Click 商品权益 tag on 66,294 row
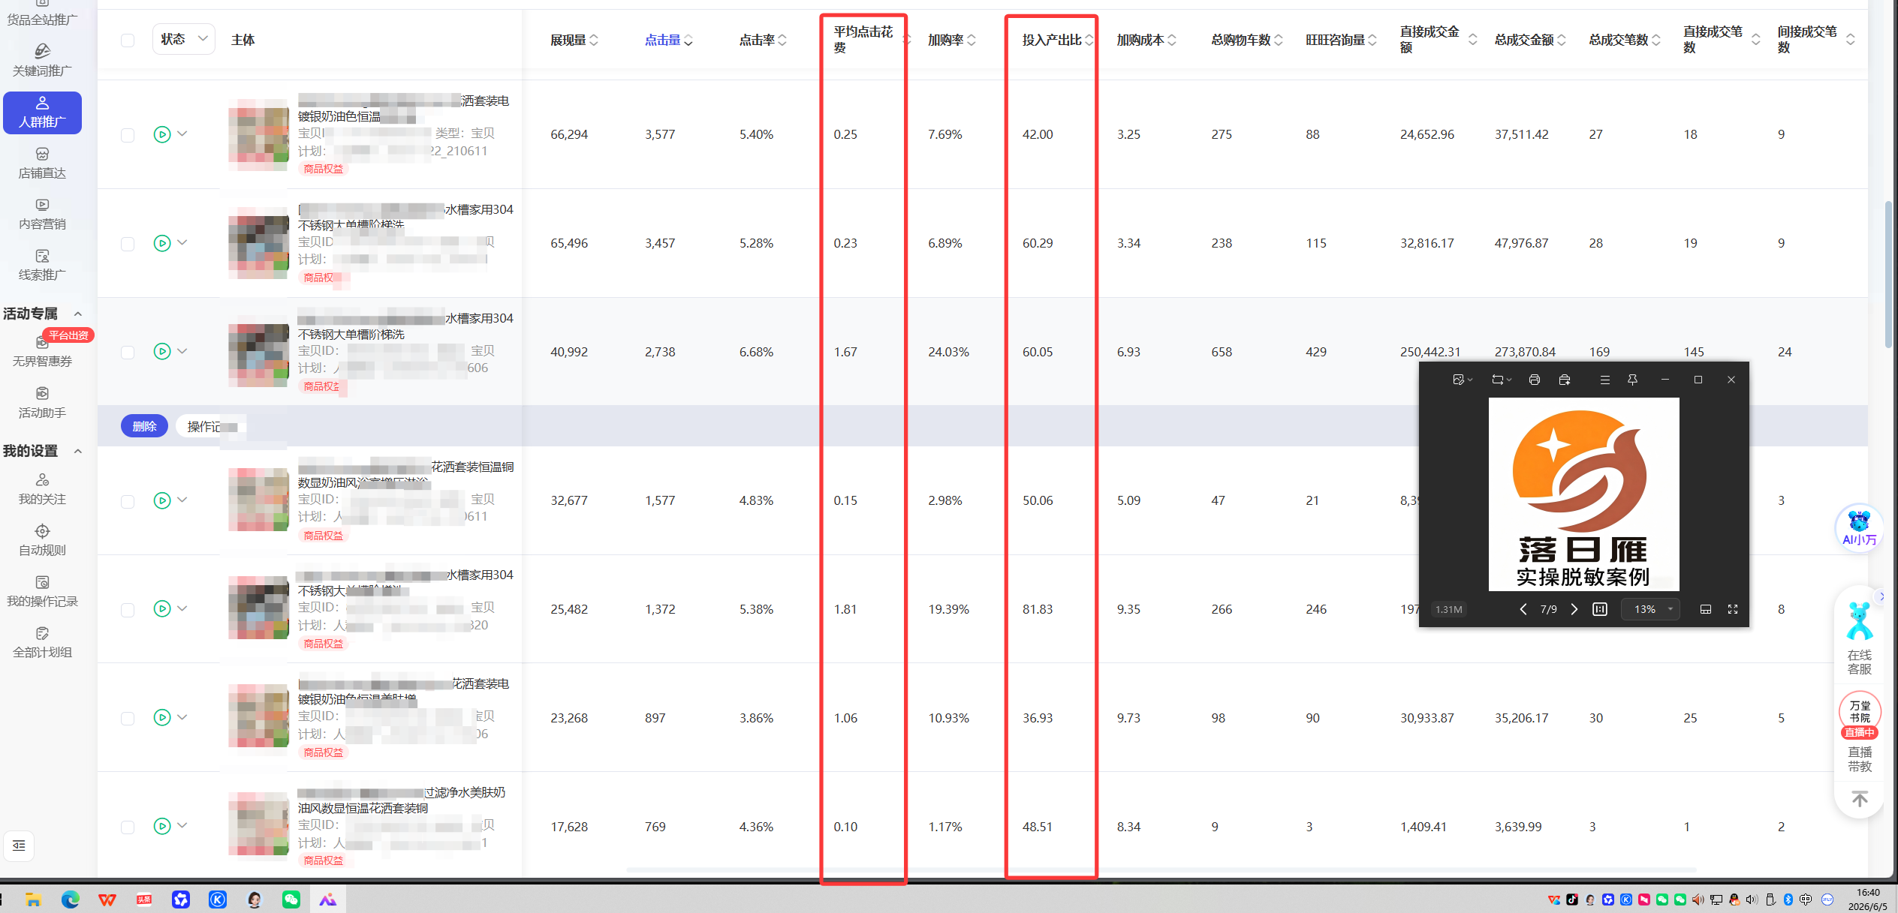This screenshot has height=913, width=1898. pos(324,169)
